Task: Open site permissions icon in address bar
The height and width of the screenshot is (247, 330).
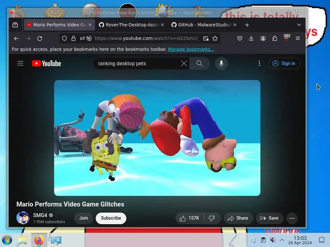Action: pos(82,38)
